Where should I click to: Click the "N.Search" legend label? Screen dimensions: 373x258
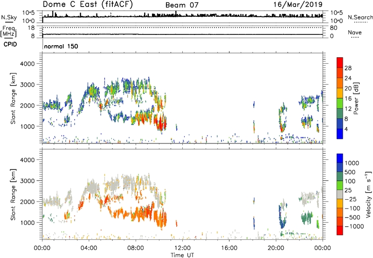(x=360, y=17)
